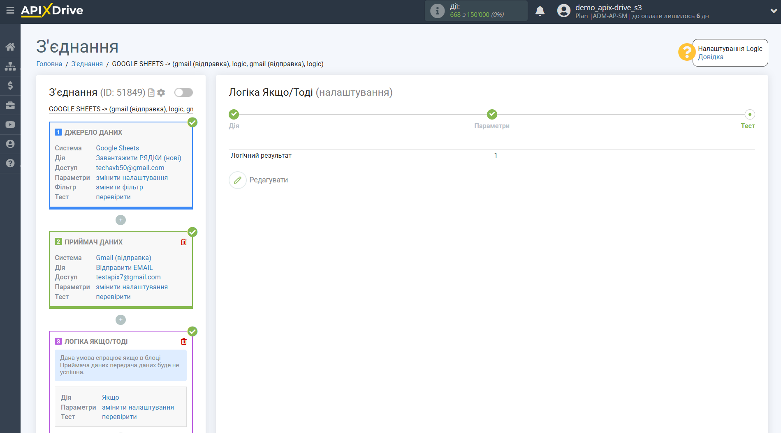This screenshot has height=433, width=781.
Task: Click перевірити in the data source block
Action: pos(113,197)
